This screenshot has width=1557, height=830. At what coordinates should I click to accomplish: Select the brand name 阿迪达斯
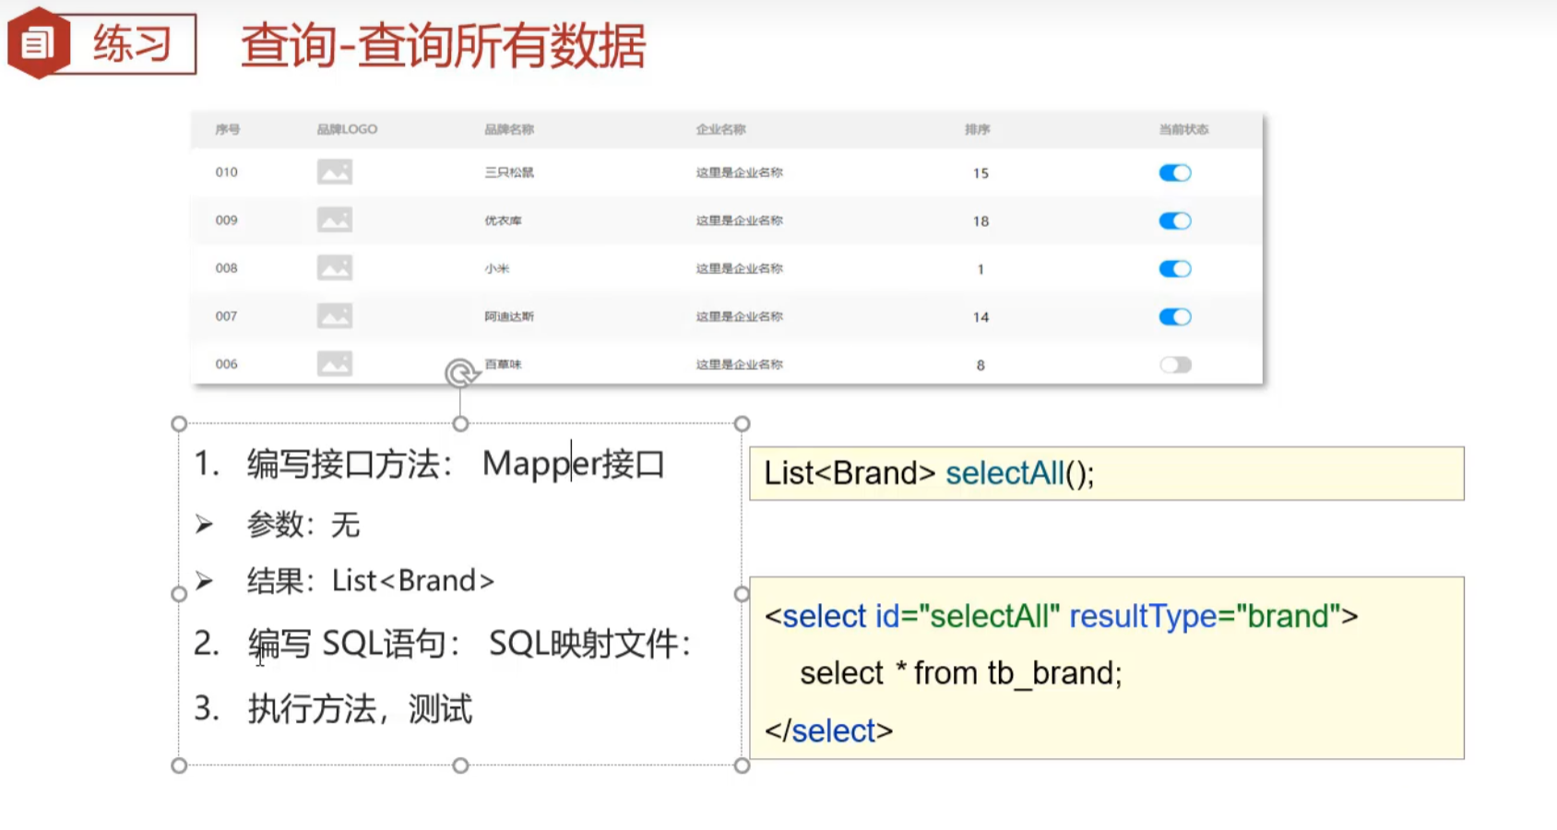tap(509, 316)
